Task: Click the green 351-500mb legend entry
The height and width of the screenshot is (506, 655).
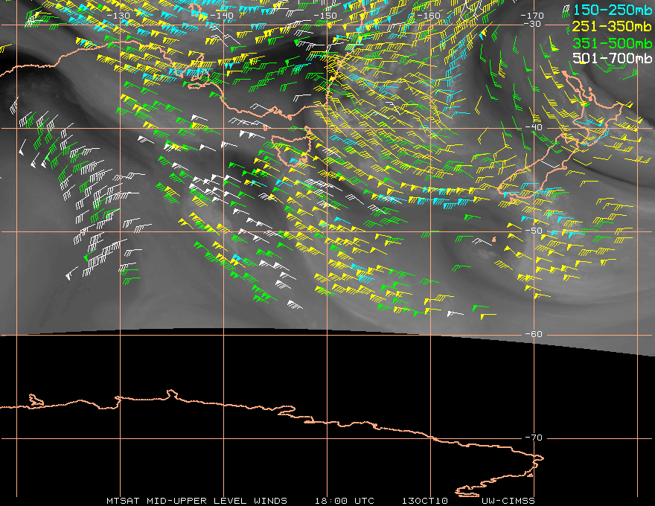Action: pos(612,42)
